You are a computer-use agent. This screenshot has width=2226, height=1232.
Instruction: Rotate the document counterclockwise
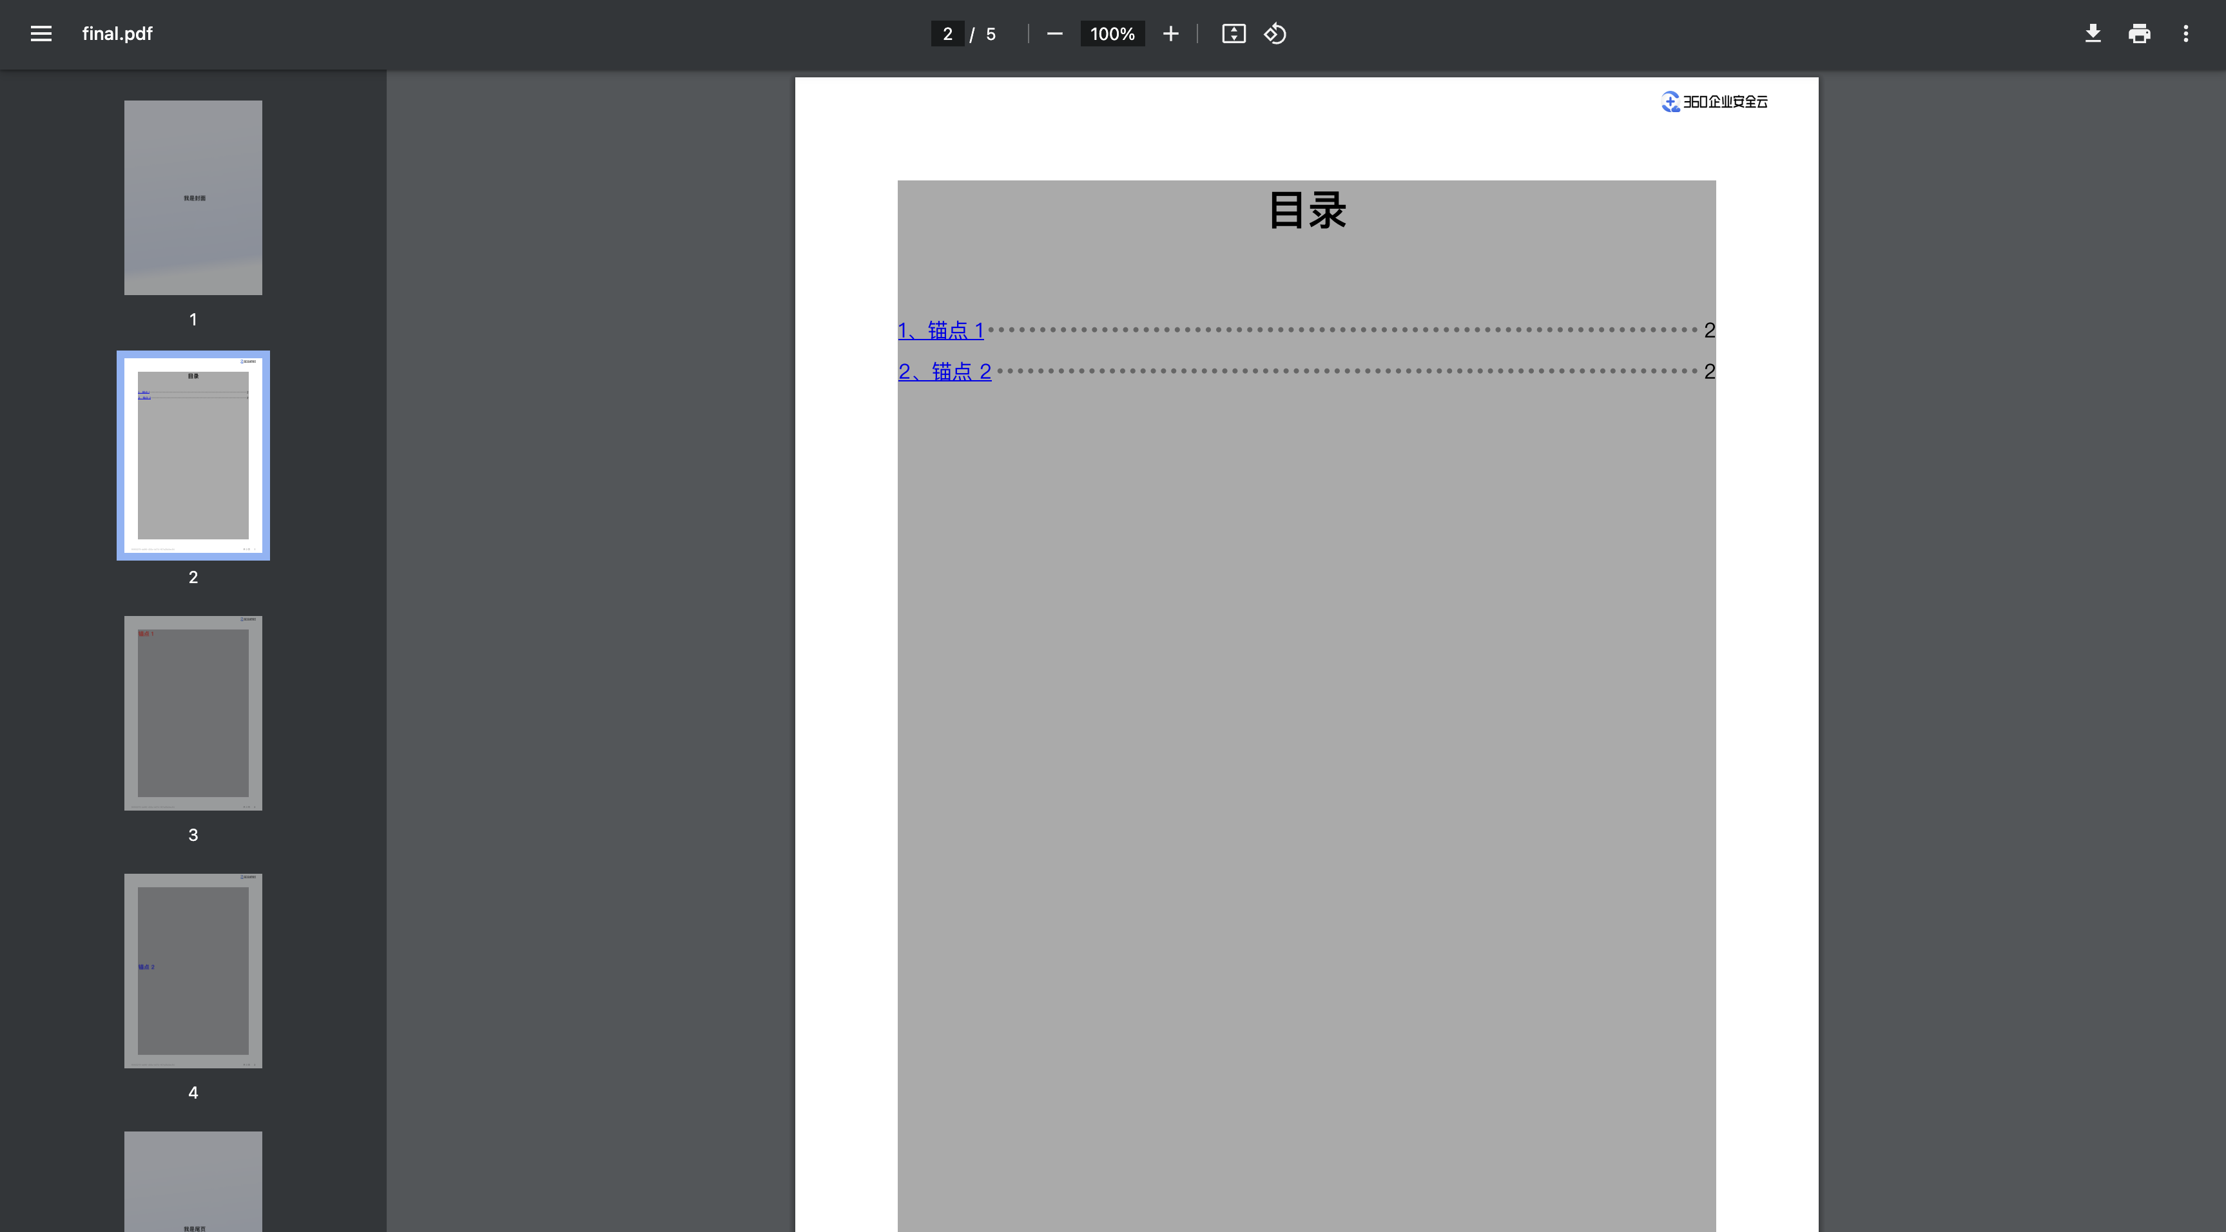click(1275, 34)
